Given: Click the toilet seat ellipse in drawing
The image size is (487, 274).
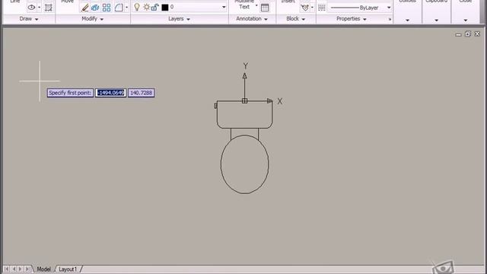Looking at the screenshot, I should [x=245, y=164].
